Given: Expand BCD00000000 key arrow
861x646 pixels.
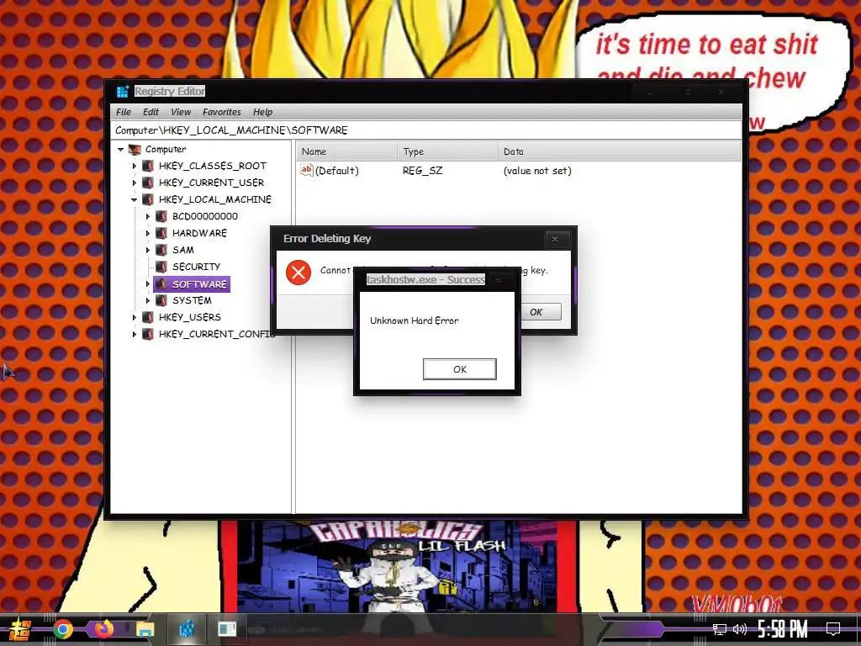Looking at the screenshot, I should pos(148,216).
